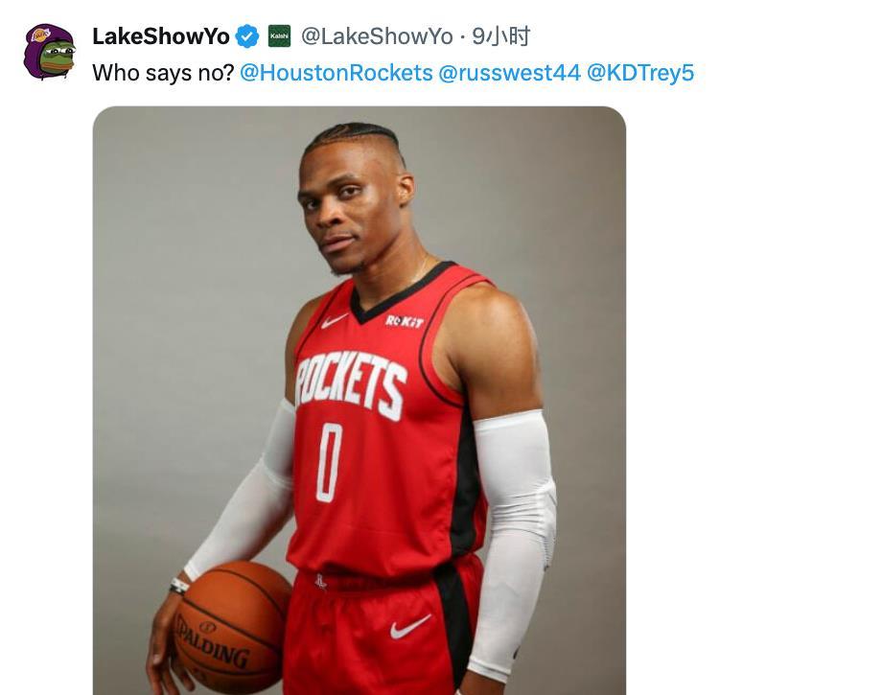
Task: Click the "Who says no?" tweet text
Action: pos(163,73)
